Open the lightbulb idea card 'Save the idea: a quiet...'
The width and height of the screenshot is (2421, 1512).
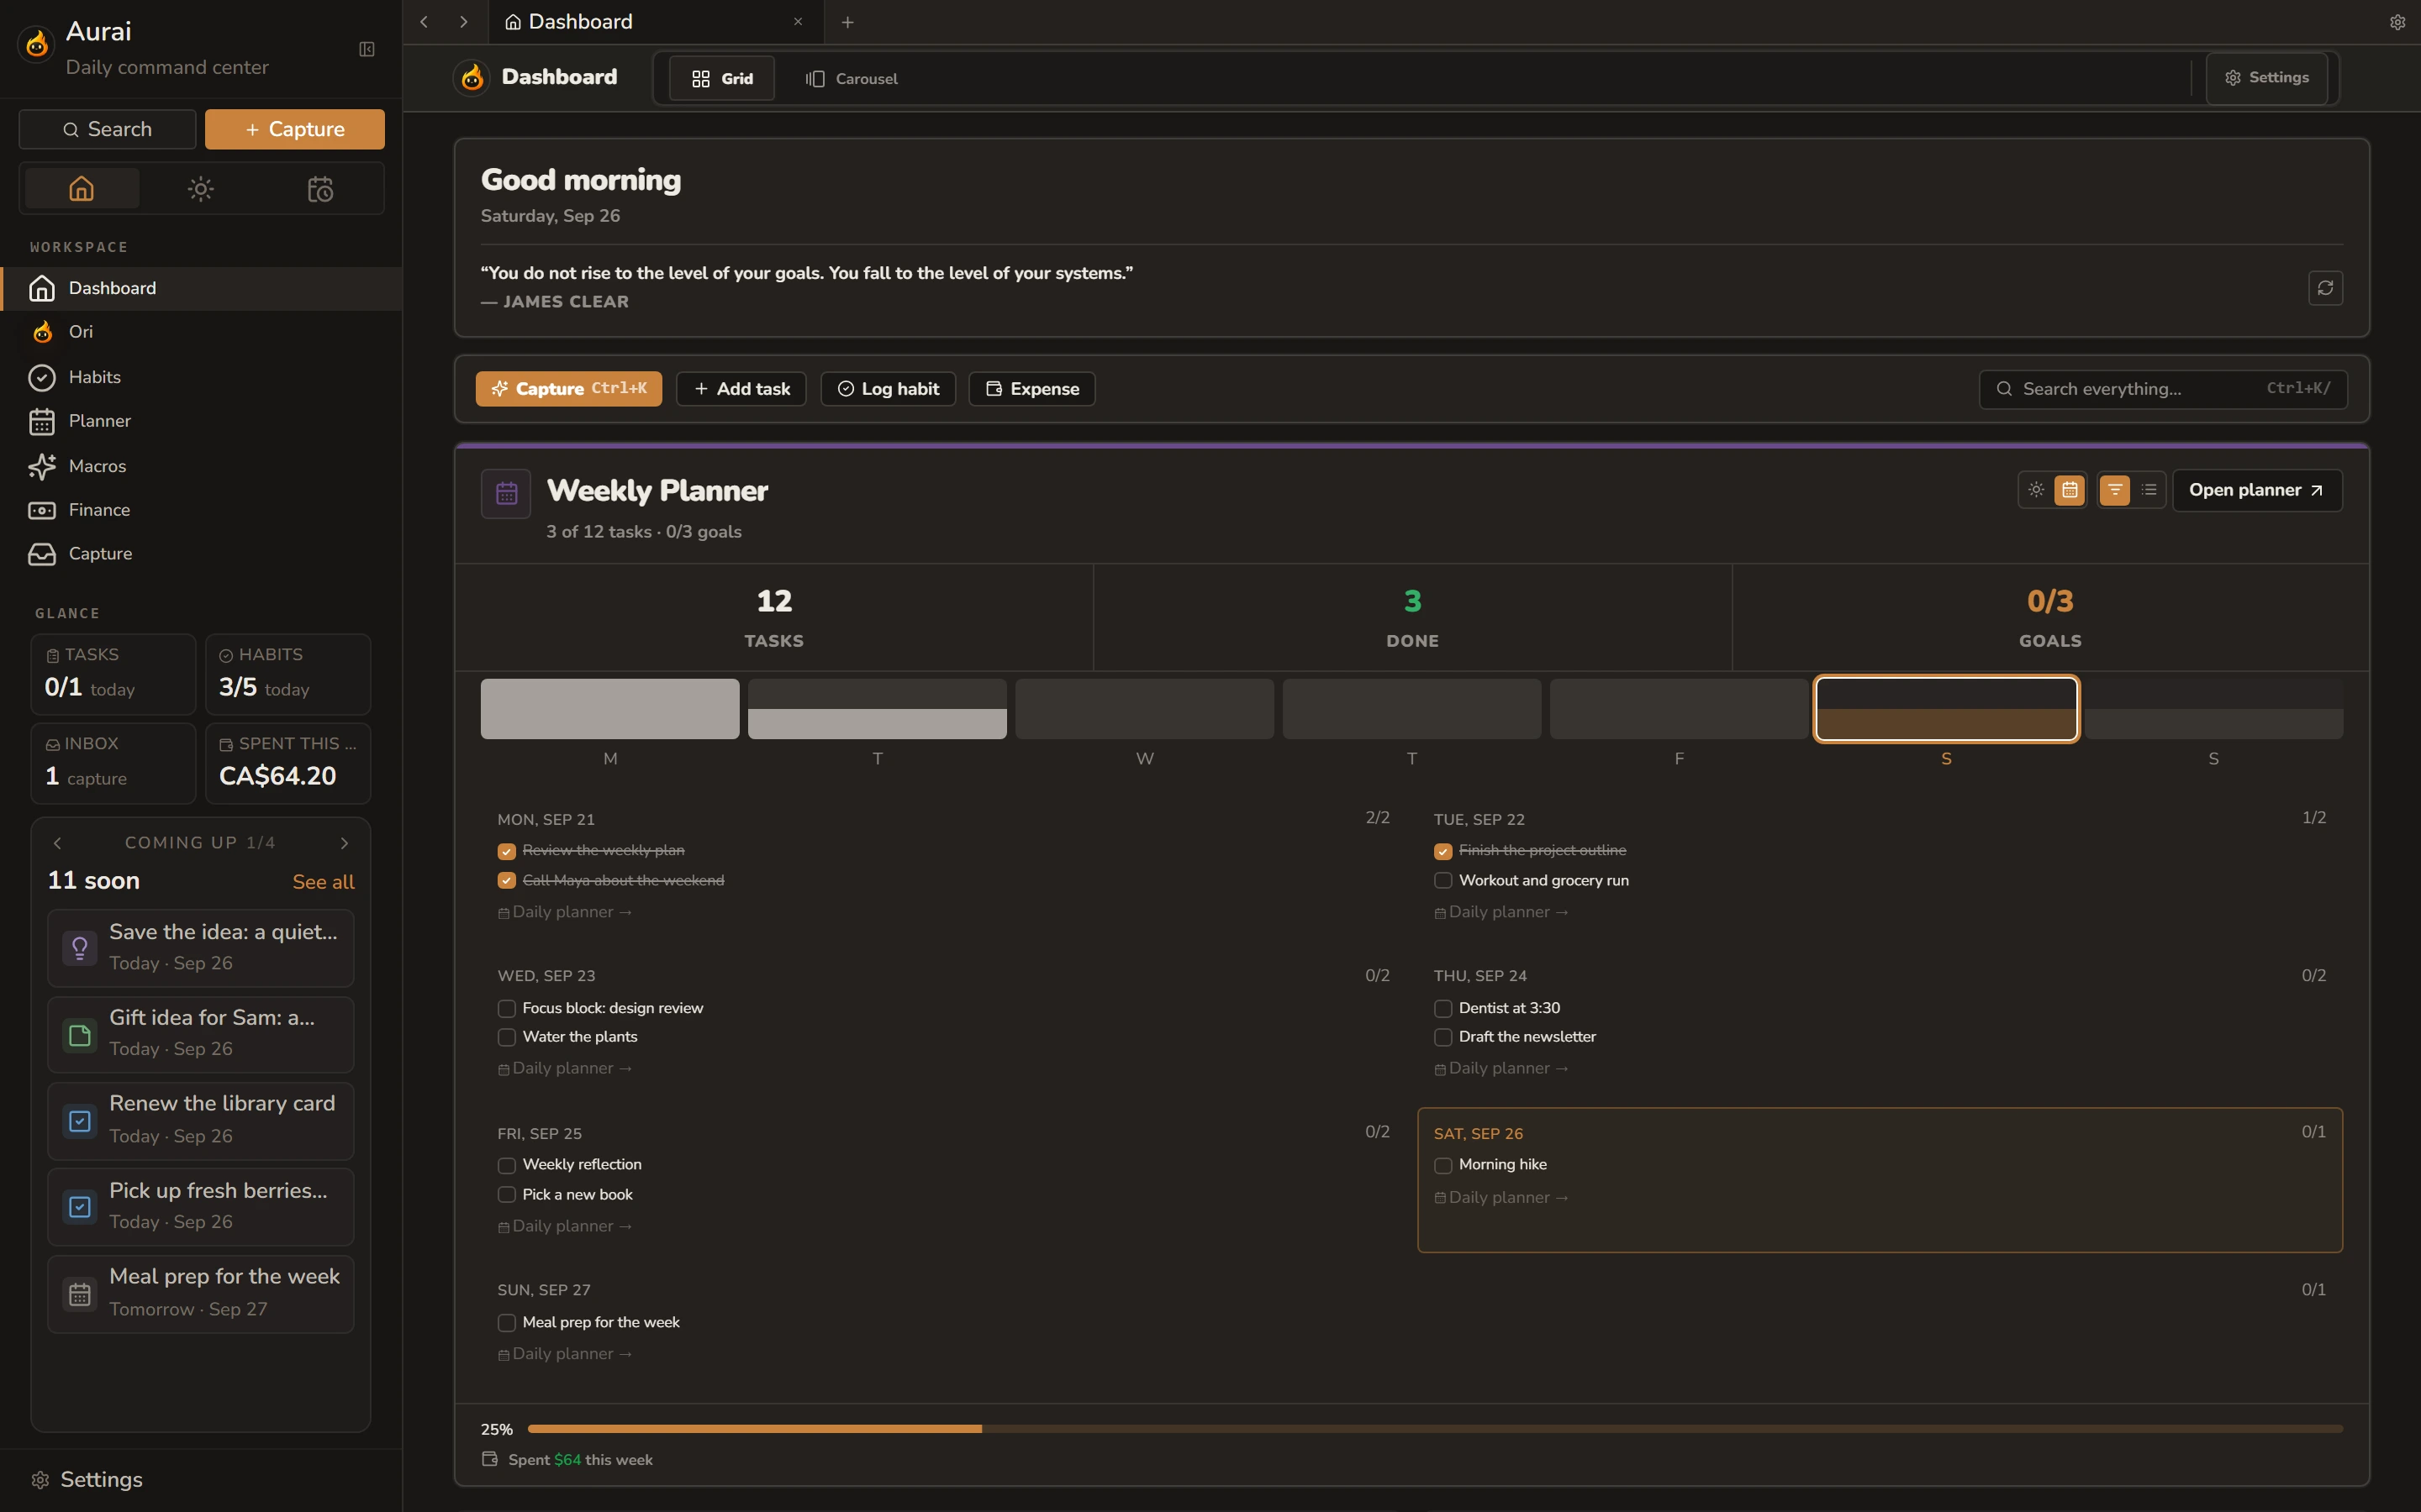(201, 947)
